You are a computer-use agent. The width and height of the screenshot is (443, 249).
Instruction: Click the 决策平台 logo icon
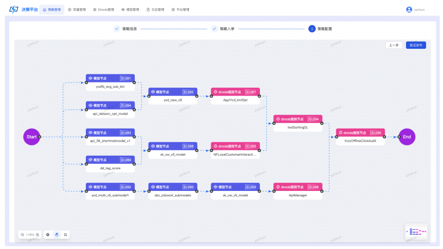(x=14, y=9)
